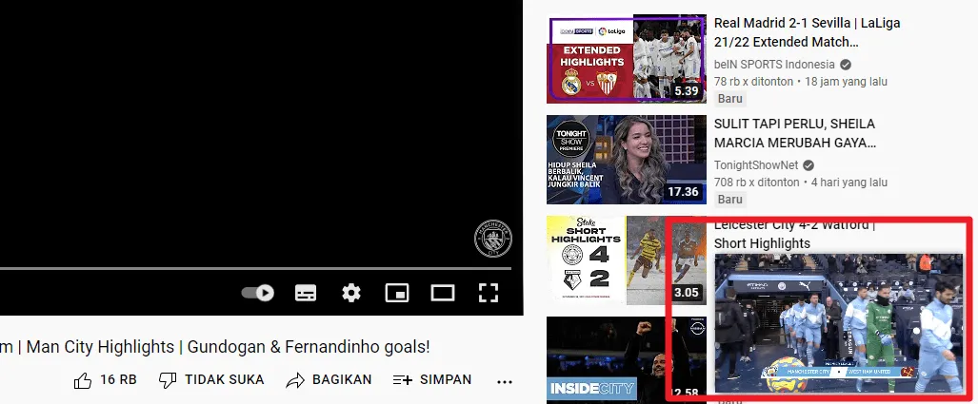The height and width of the screenshot is (404, 978).
Task: Enter full screen mode
Action: point(489,293)
